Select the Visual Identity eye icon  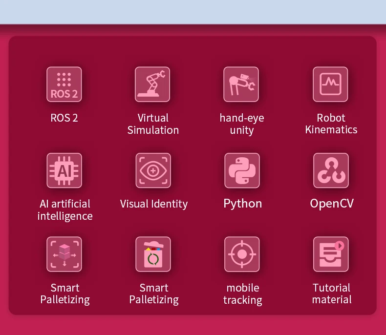click(x=153, y=170)
